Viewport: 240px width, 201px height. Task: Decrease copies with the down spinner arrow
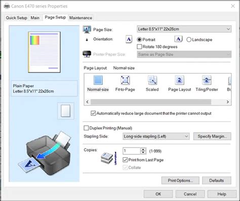tap(143, 152)
